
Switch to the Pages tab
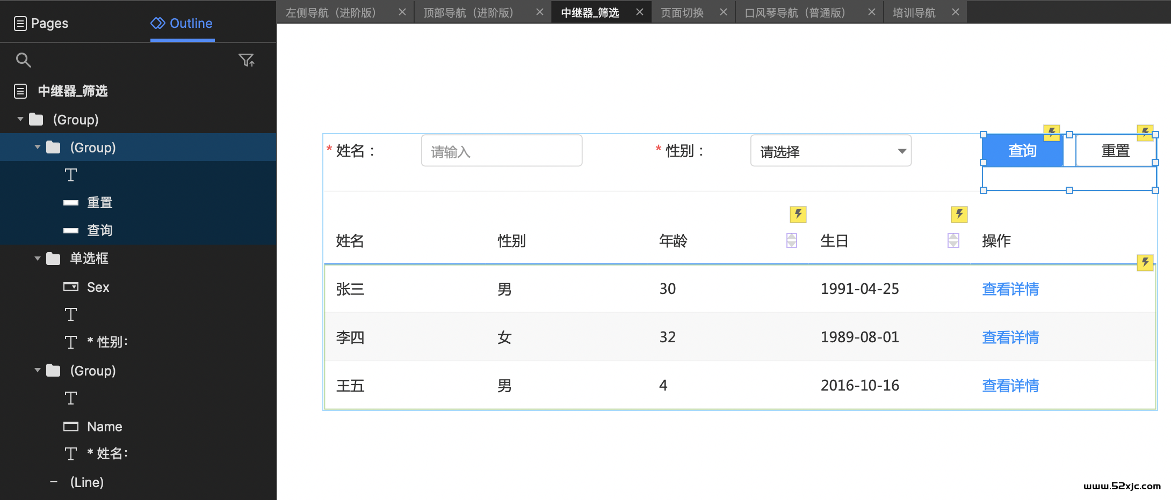click(x=41, y=23)
